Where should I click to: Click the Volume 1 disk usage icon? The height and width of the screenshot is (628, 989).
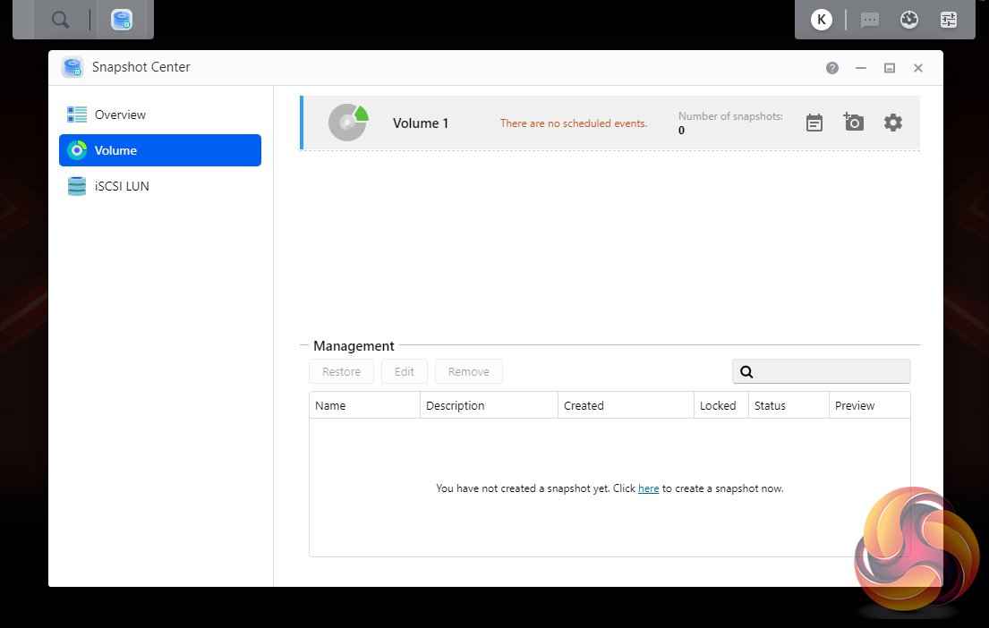348,123
